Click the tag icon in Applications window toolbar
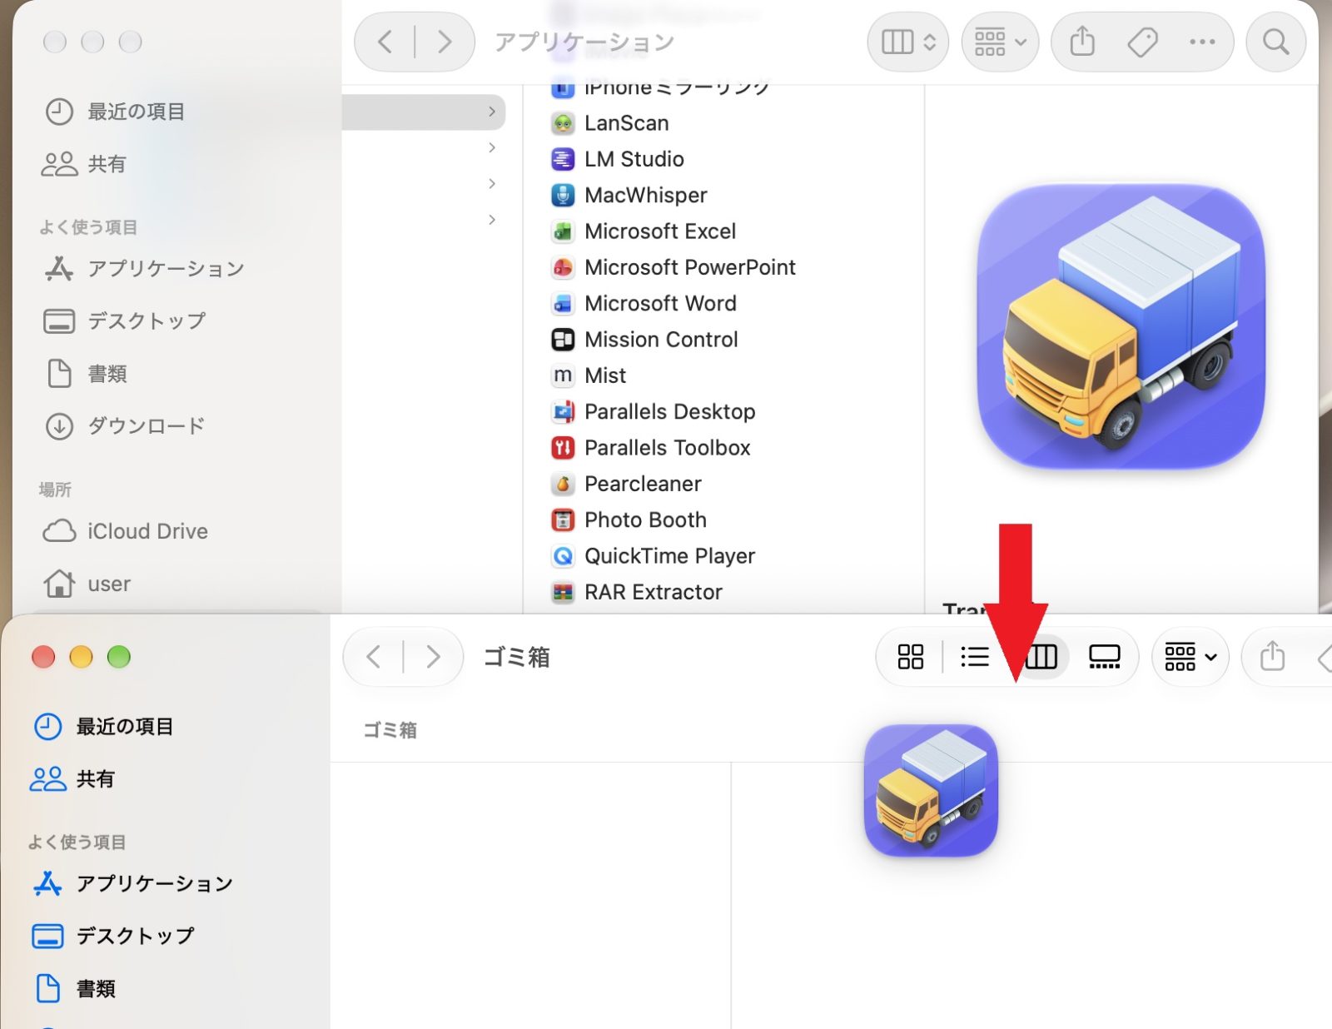Screen dimensions: 1332x1029 pos(1142,42)
